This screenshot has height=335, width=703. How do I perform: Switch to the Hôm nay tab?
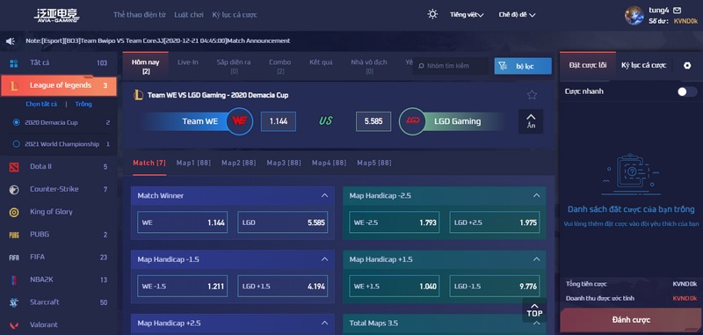[146, 66]
